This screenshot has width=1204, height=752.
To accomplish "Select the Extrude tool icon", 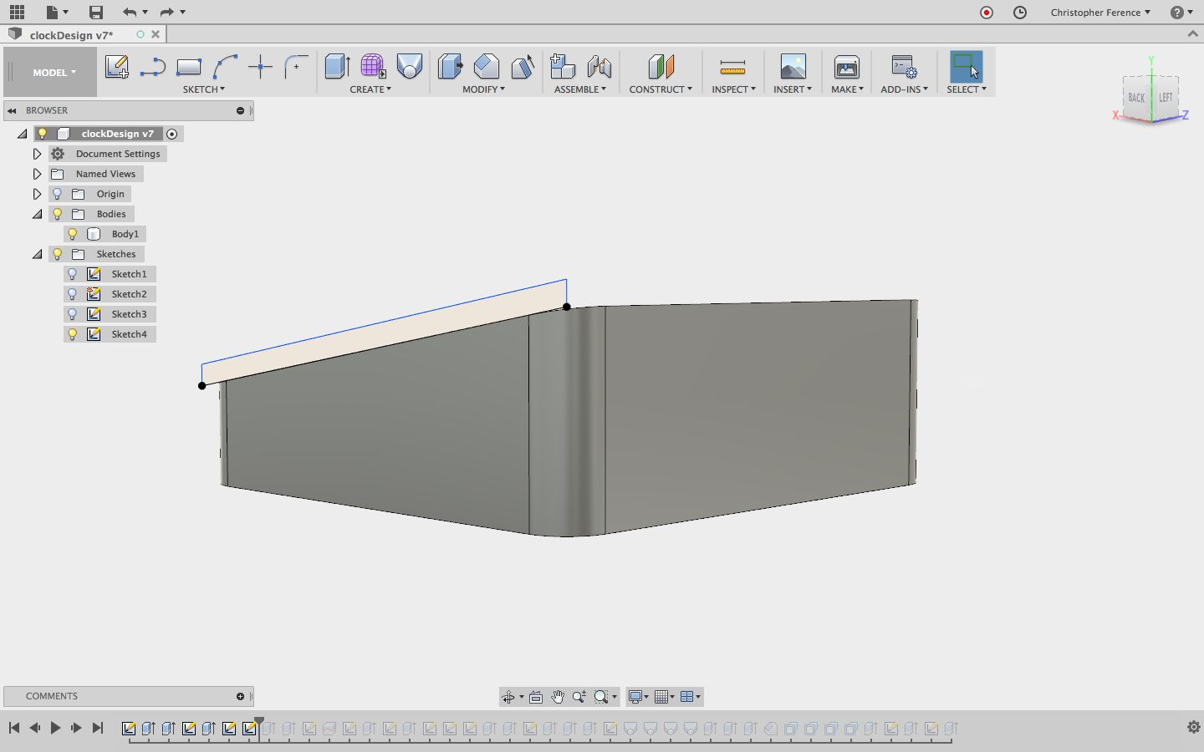I will (x=337, y=67).
